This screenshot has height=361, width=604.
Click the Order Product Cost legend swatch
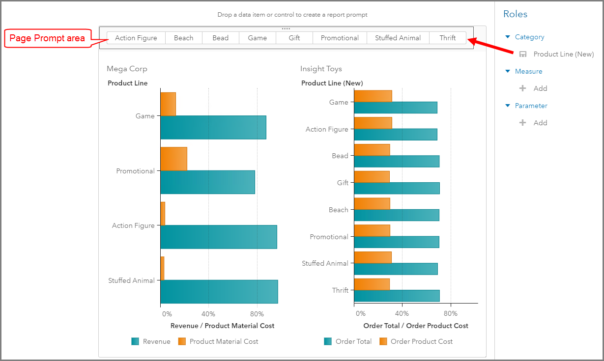coord(383,342)
